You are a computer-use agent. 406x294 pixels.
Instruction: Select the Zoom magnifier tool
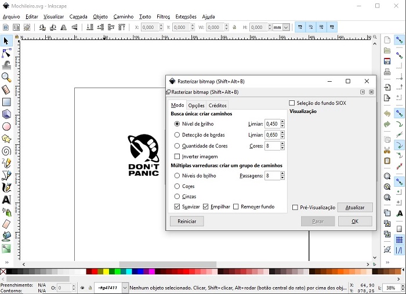point(6,77)
